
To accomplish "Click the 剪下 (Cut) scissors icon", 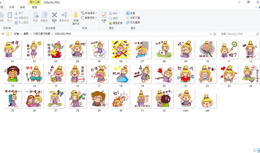I will pyautogui.click(x=16, y=13).
